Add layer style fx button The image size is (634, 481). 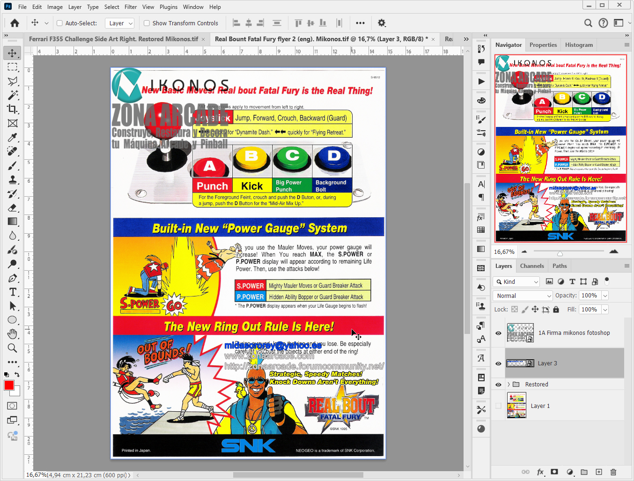tap(540, 472)
